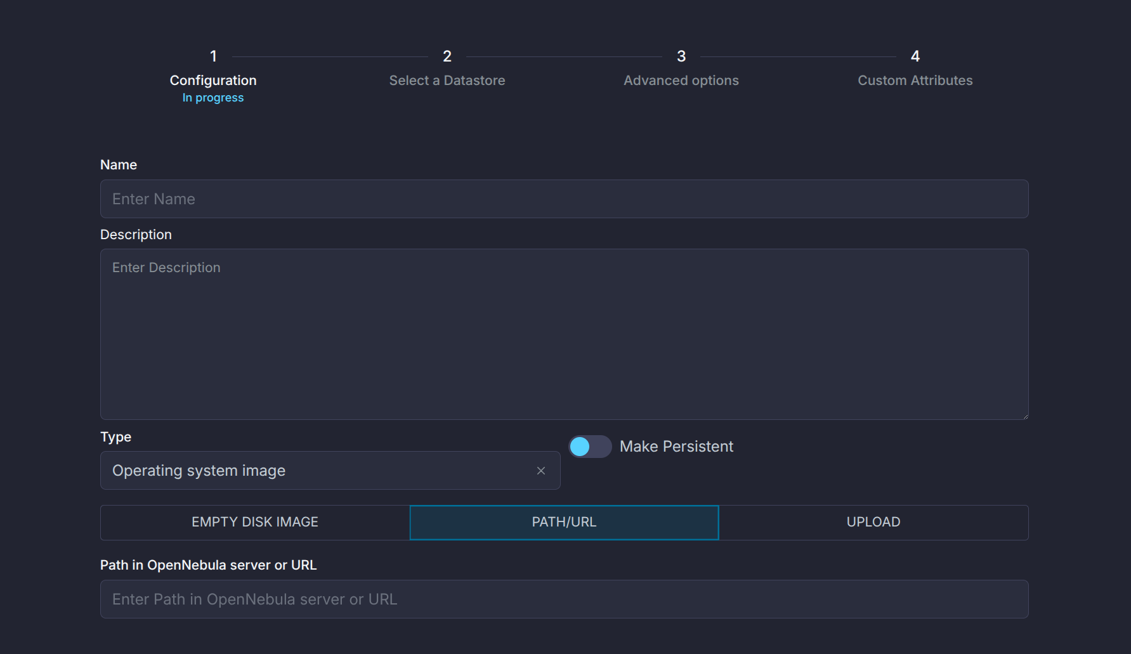Screen dimensions: 1131x654
Task: Click the "Name" field label
Action: click(x=119, y=165)
